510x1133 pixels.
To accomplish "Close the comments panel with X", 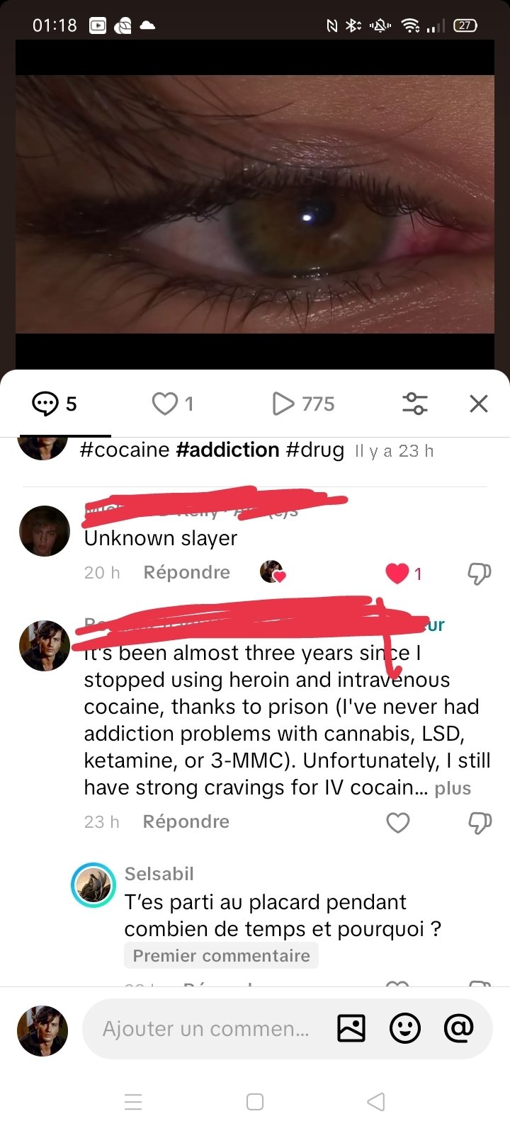I will pyautogui.click(x=479, y=404).
